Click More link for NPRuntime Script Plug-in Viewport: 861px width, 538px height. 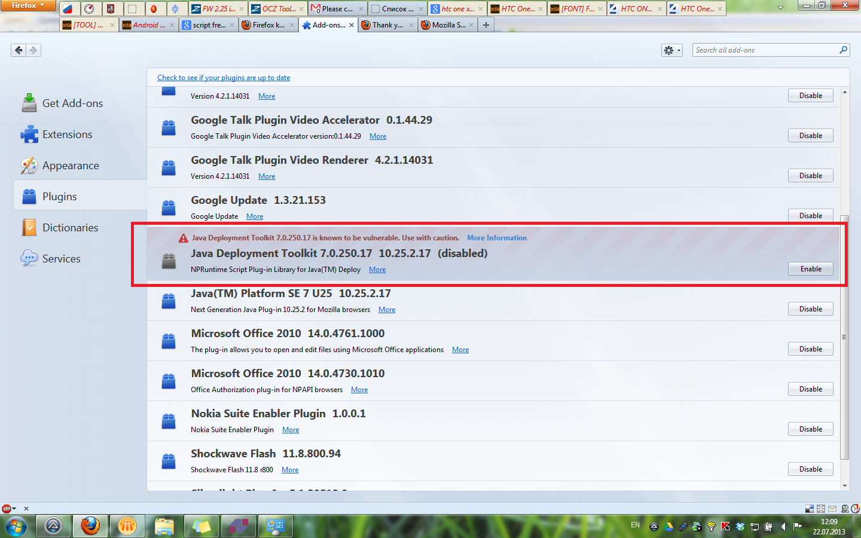tap(377, 270)
